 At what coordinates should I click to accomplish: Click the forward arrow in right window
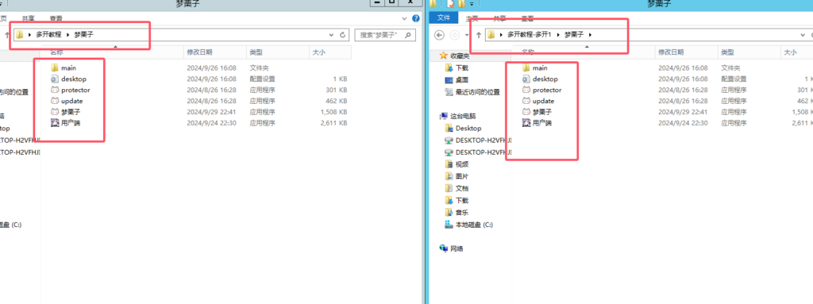(x=455, y=35)
